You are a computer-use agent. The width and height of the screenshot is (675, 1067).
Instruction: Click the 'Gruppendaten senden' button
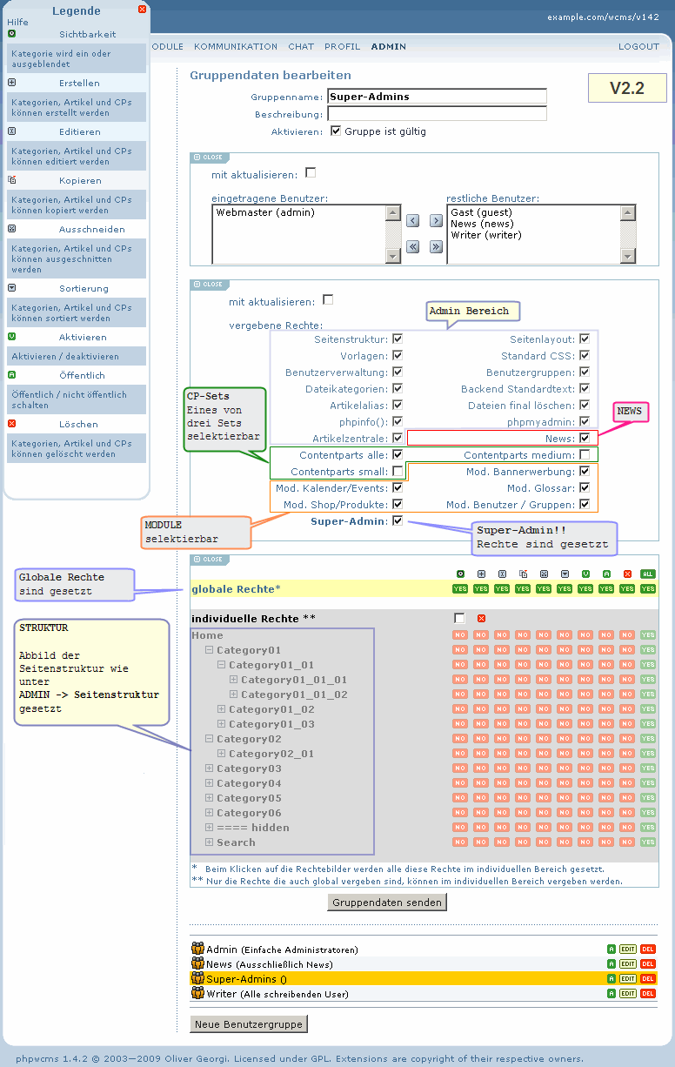click(388, 903)
